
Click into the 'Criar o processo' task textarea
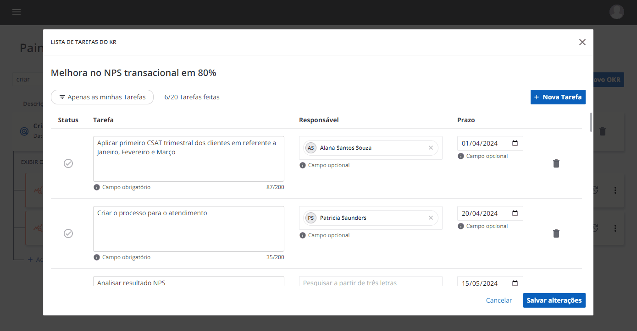[188, 228]
